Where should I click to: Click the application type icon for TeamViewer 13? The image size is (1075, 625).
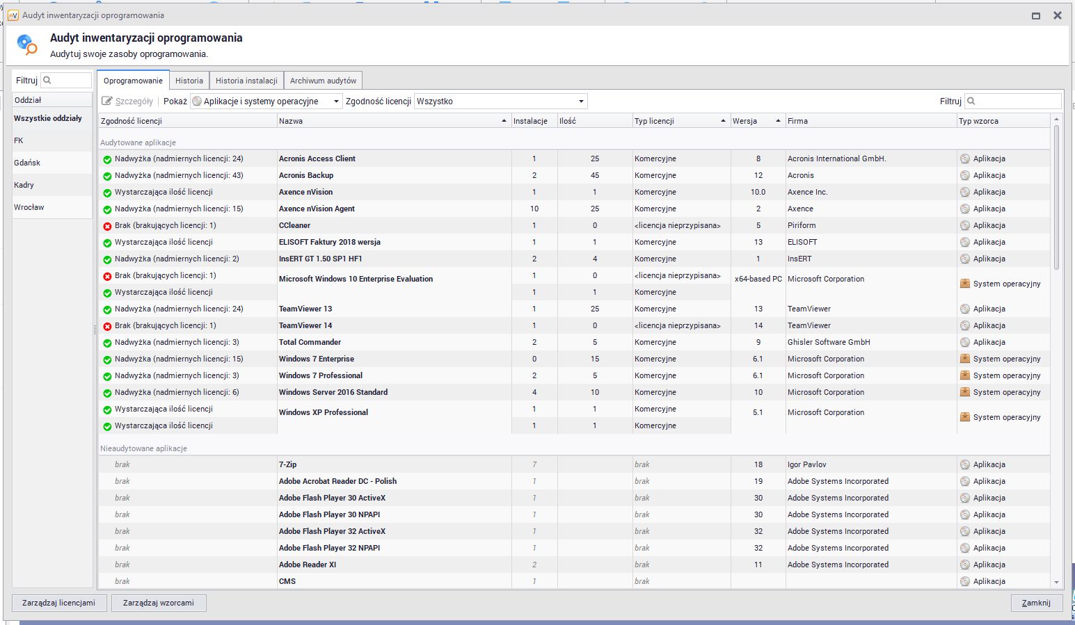click(x=965, y=309)
